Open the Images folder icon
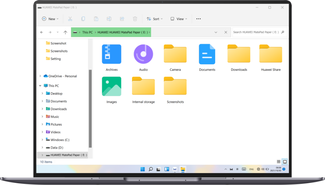The image size is (325, 185). click(111, 87)
